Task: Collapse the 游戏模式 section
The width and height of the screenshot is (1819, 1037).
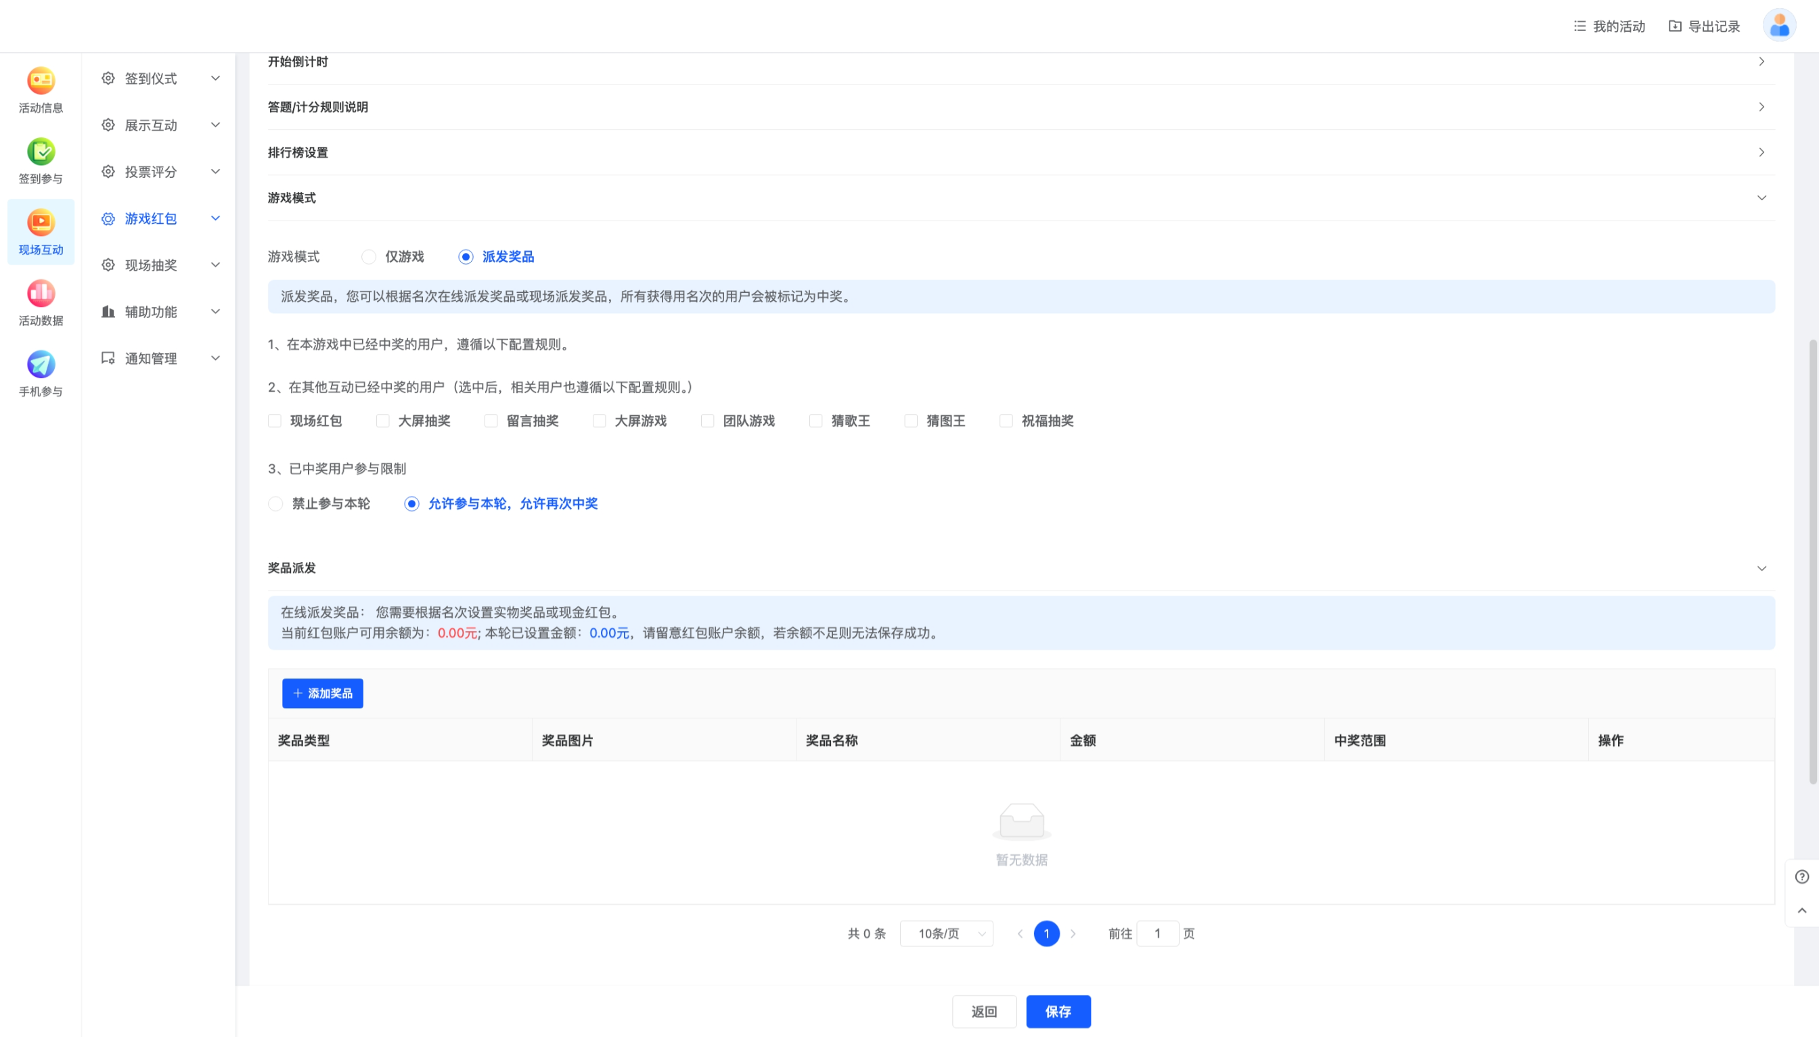Action: pos(1761,198)
